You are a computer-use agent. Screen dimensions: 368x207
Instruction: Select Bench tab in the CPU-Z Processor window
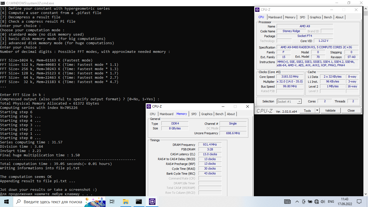pyautogui.click(x=328, y=17)
